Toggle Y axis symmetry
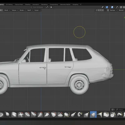 (101, 10)
